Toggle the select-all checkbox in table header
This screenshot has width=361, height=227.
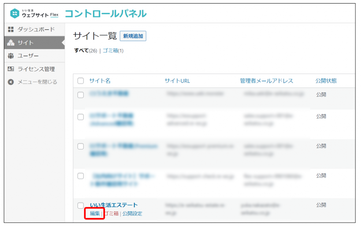point(81,81)
